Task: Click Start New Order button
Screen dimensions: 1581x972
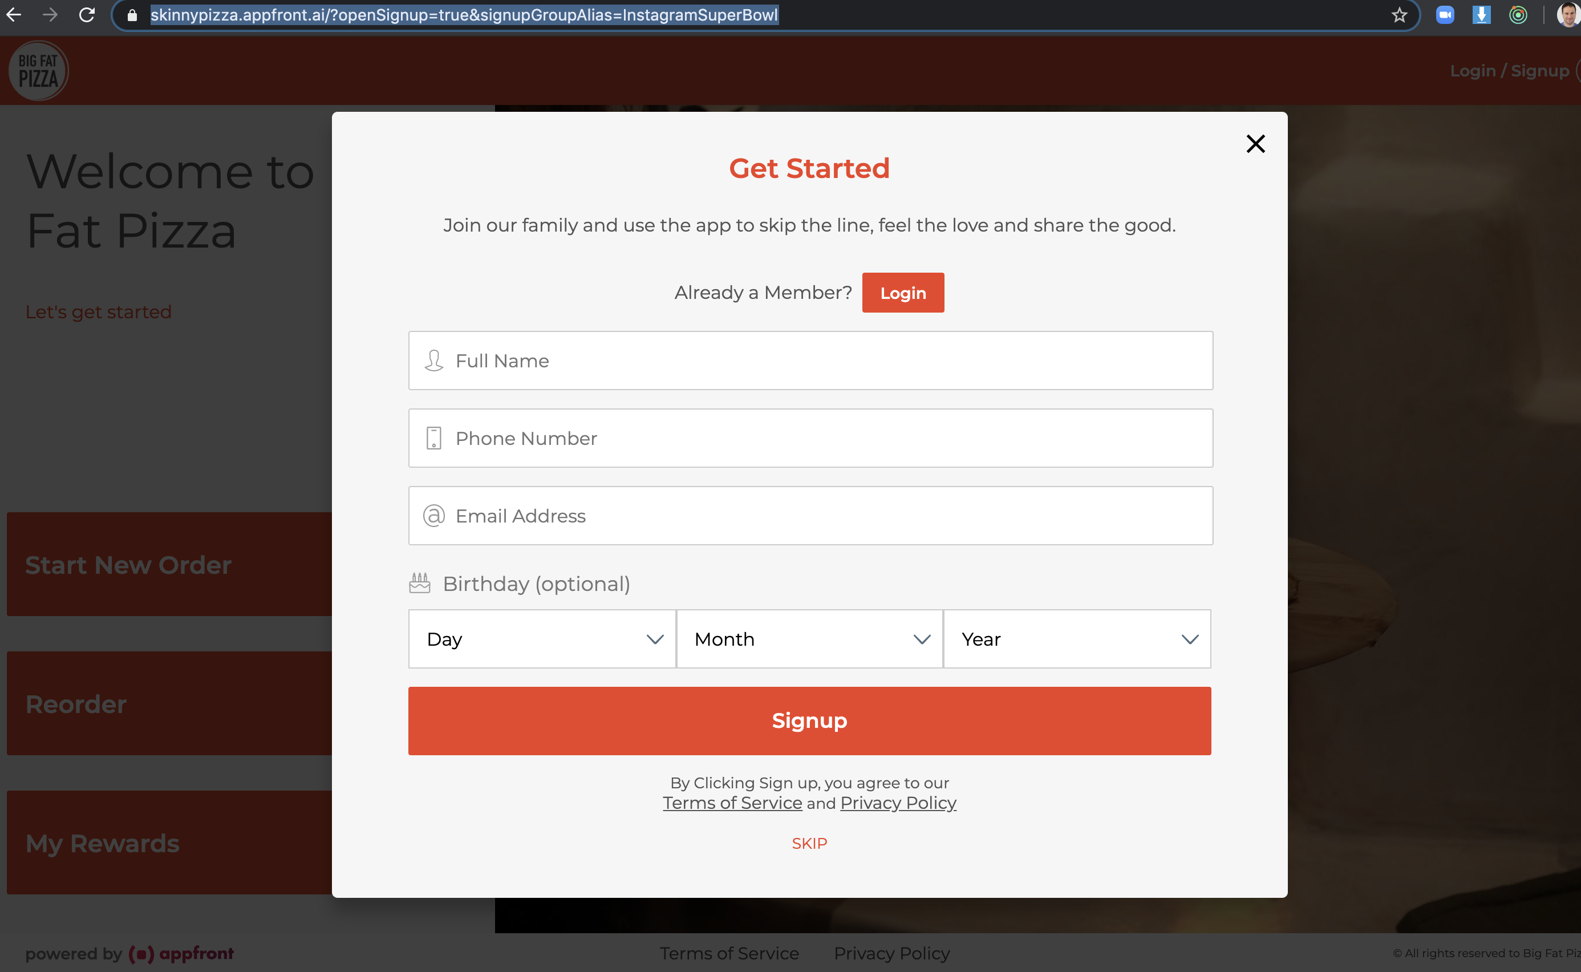Action: pos(169,564)
